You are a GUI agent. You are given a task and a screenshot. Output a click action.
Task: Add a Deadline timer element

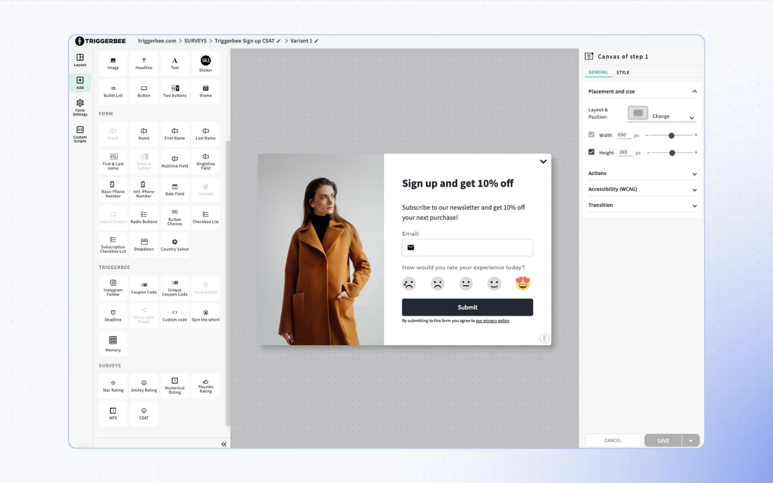(x=113, y=316)
